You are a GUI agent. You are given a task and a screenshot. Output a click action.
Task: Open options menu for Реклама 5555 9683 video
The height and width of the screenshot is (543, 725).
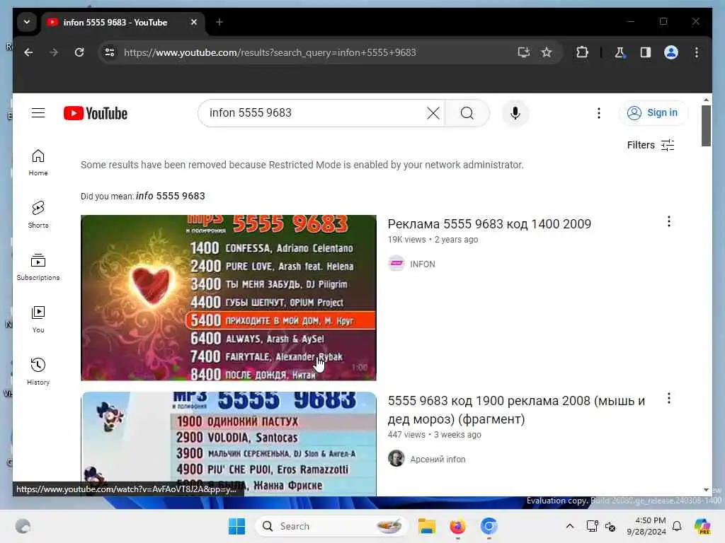click(x=668, y=221)
